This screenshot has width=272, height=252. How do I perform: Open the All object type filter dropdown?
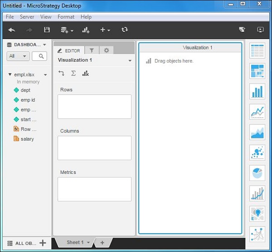18,56
